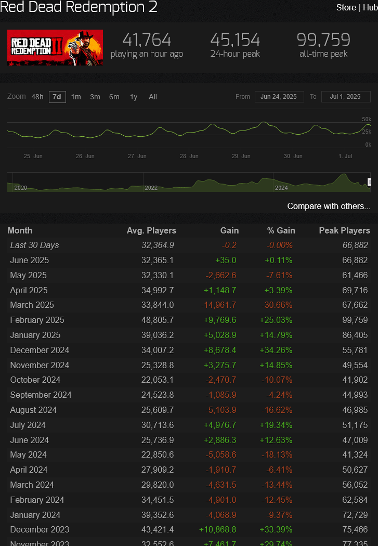Click average players value 48,805.7

pos(158,320)
